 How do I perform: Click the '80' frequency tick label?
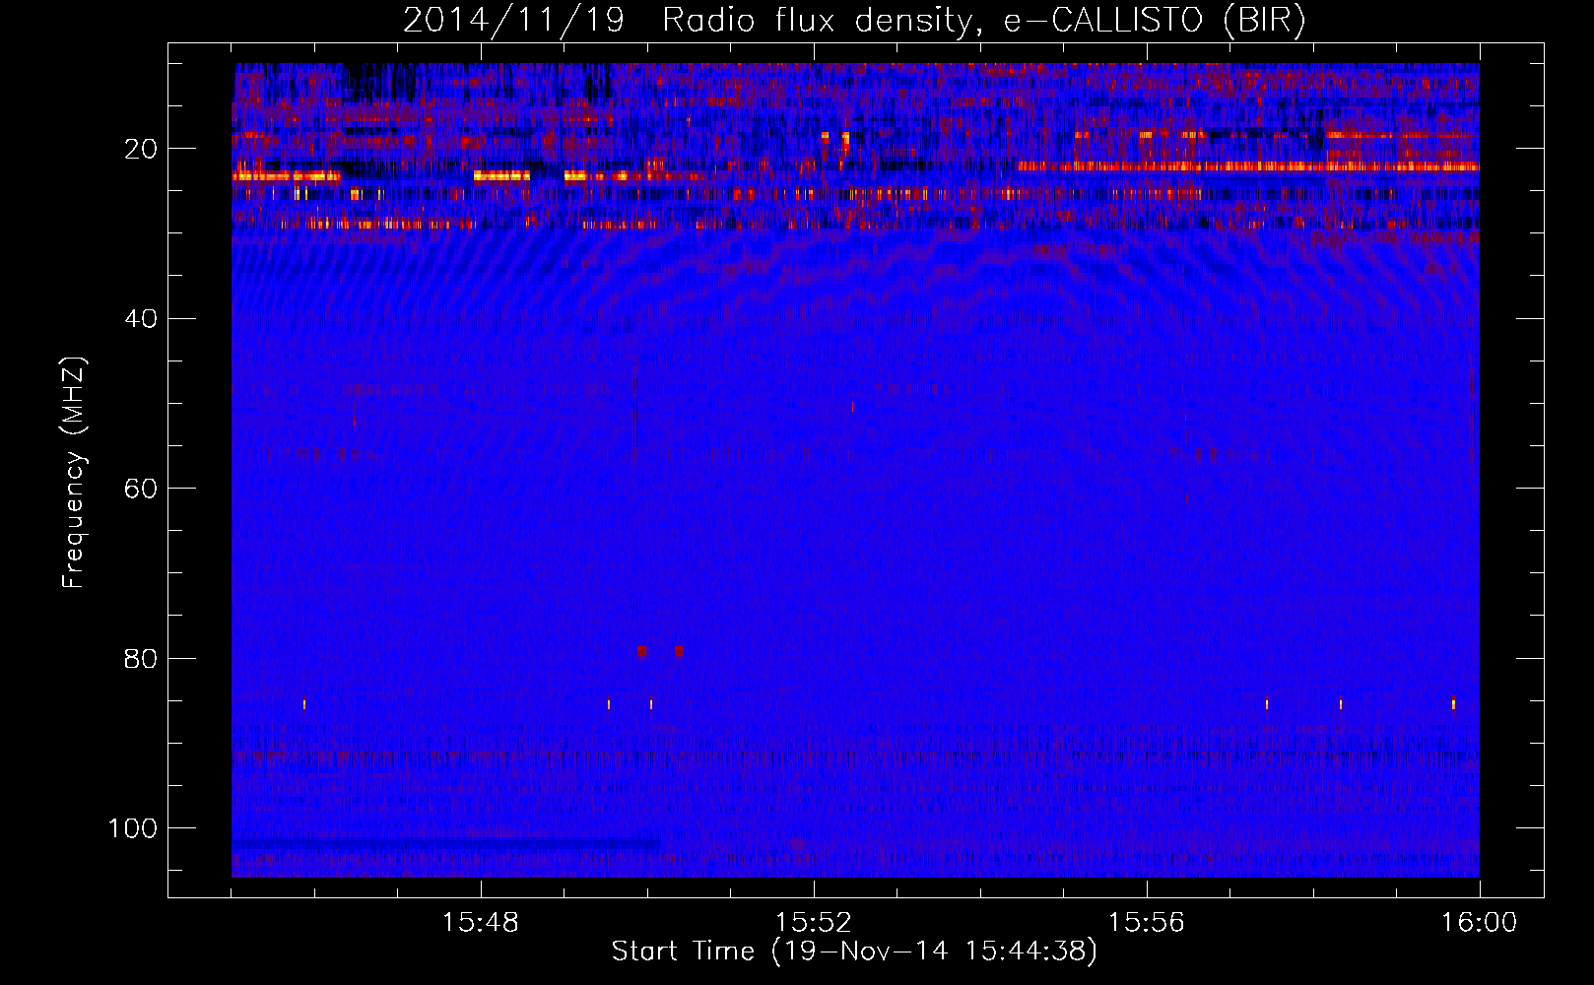click(142, 658)
